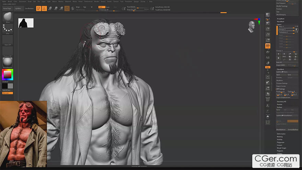Open the Brush menu
This screenshot has height=170, width=302.
tap(10, 1)
